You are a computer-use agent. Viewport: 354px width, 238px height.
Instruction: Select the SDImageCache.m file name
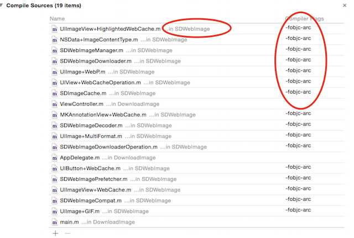click(x=83, y=93)
